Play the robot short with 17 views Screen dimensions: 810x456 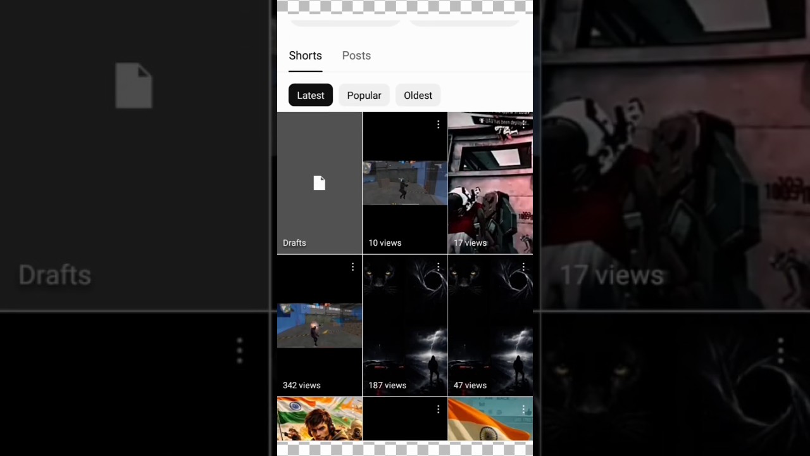click(490, 183)
